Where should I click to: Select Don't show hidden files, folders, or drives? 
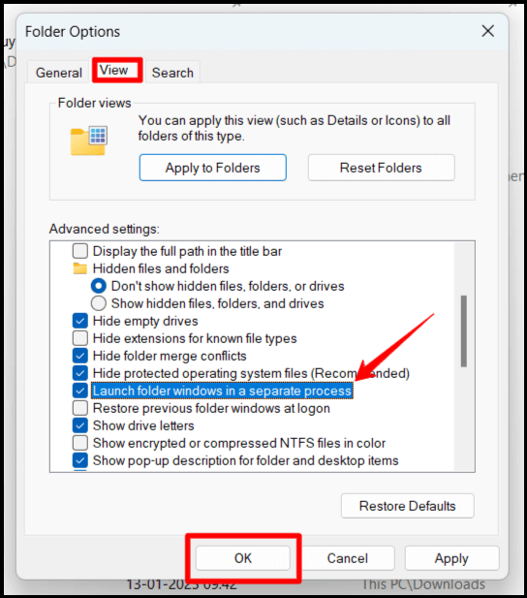tap(99, 286)
